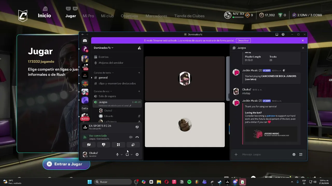Open headphones output options arrow
332x186 pixels.
coord(132,154)
